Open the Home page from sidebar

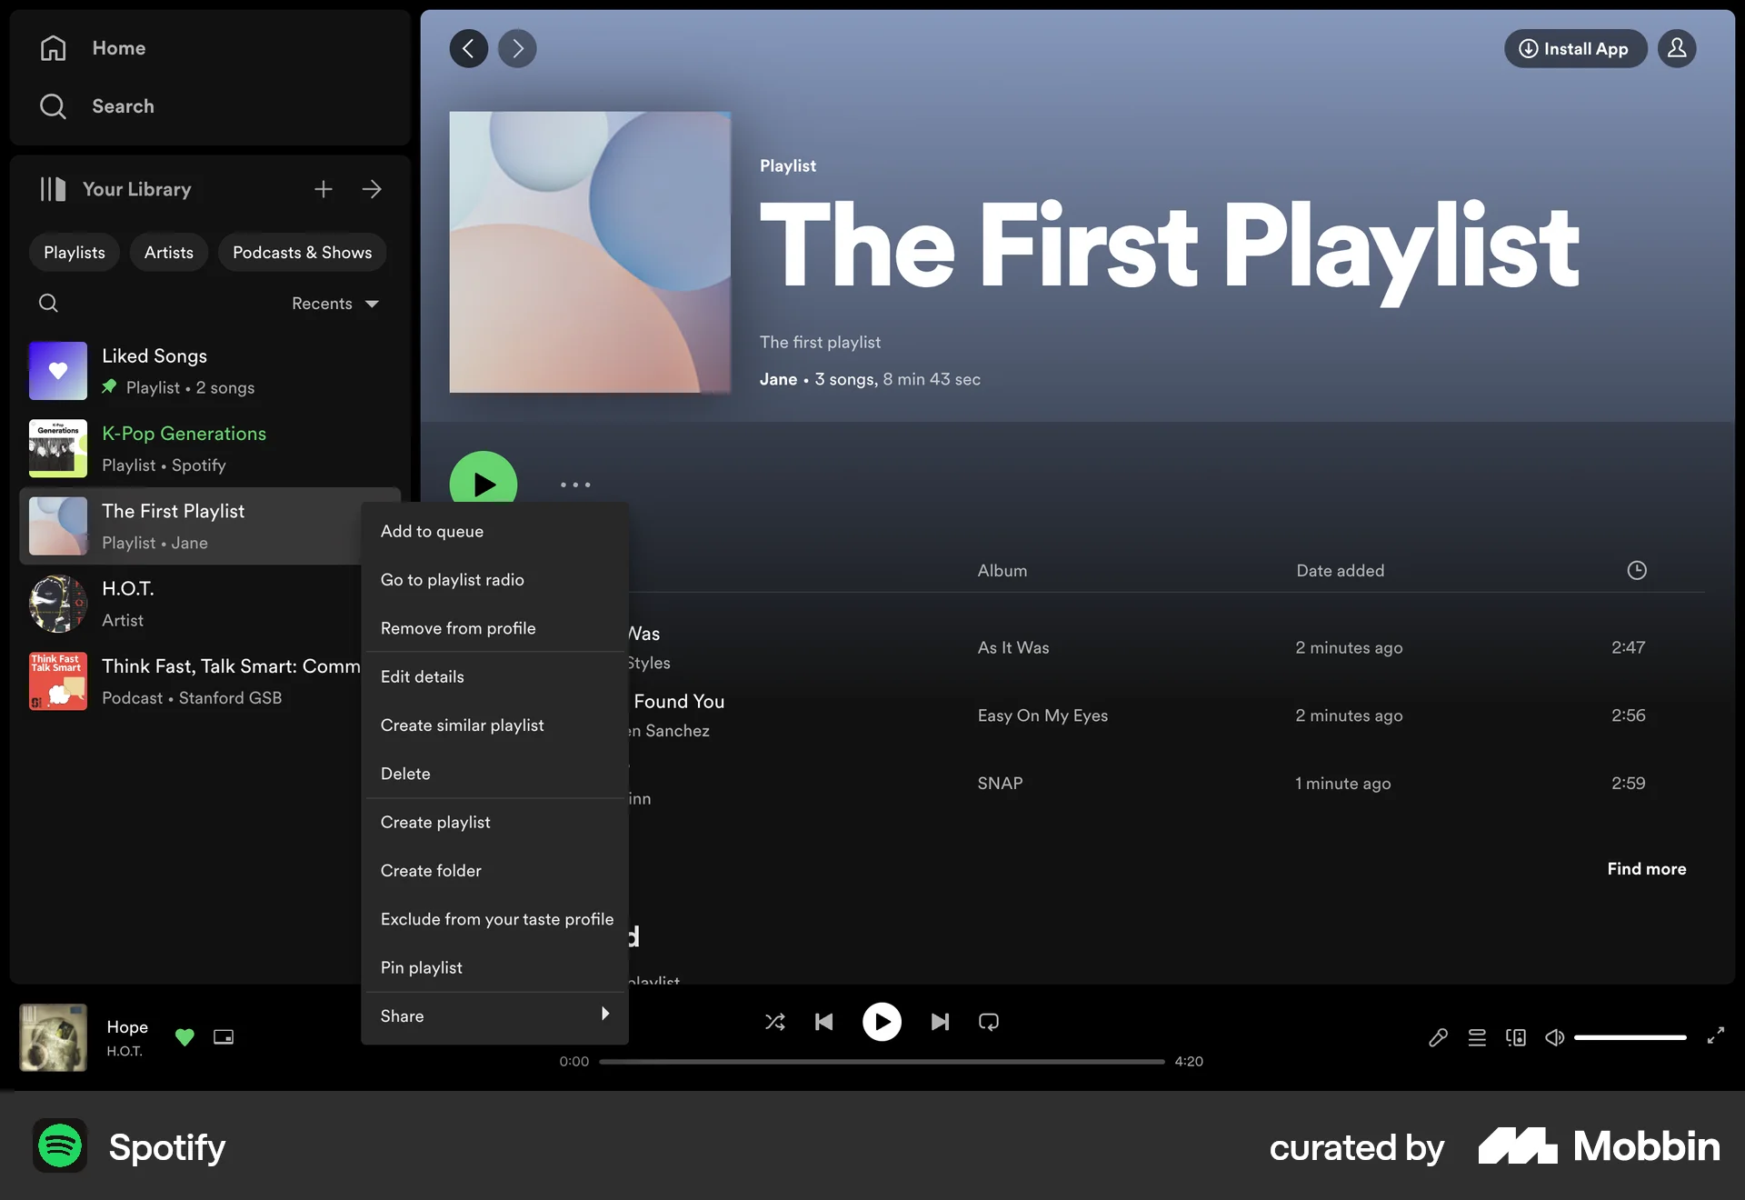coord(119,47)
